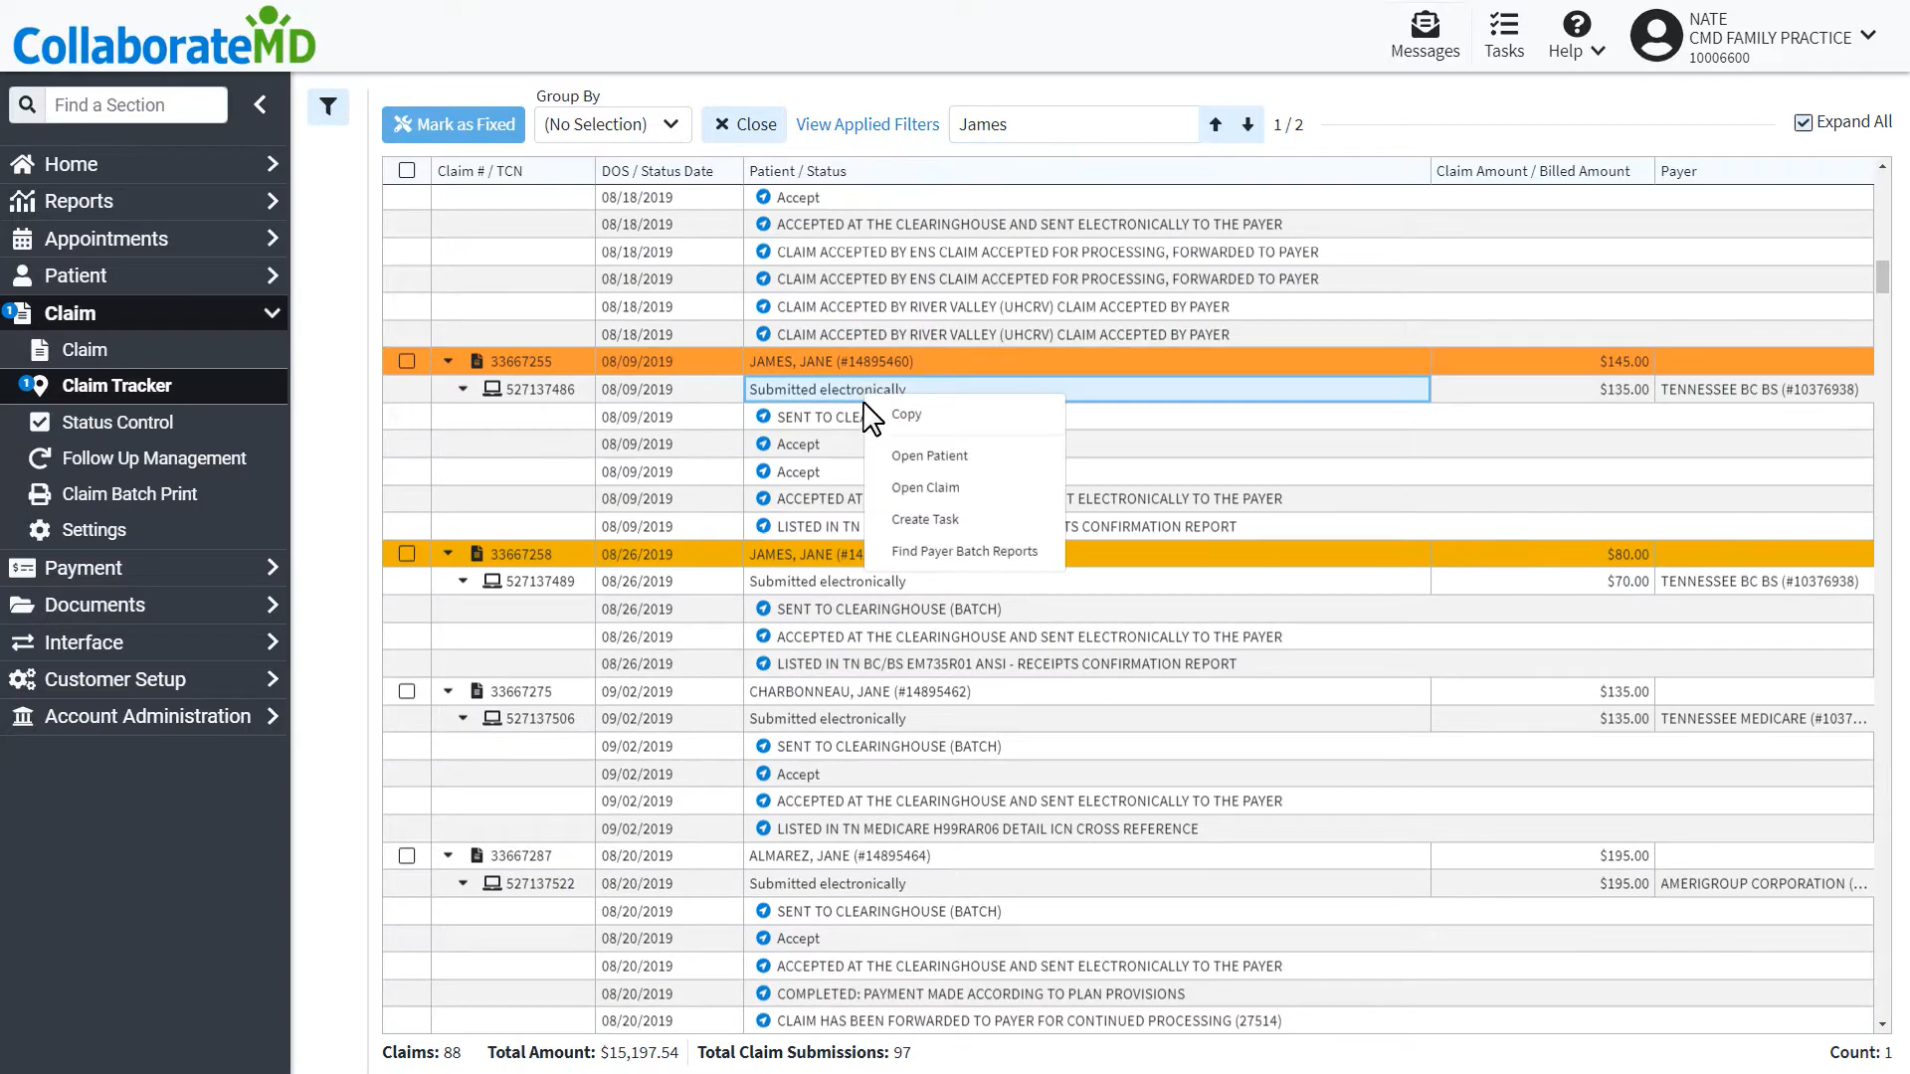1910x1074 pixels.
Task: Collapse claim 33667255 row
Action: [448, 361]
